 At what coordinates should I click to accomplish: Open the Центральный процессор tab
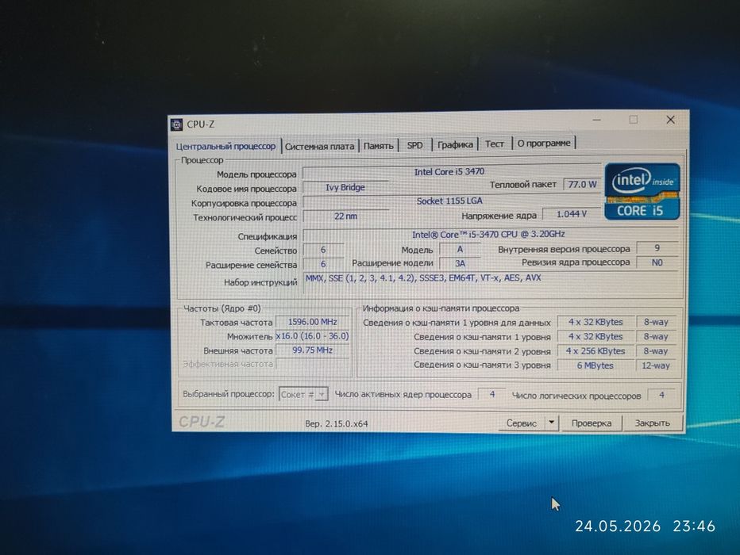[225, 146]
